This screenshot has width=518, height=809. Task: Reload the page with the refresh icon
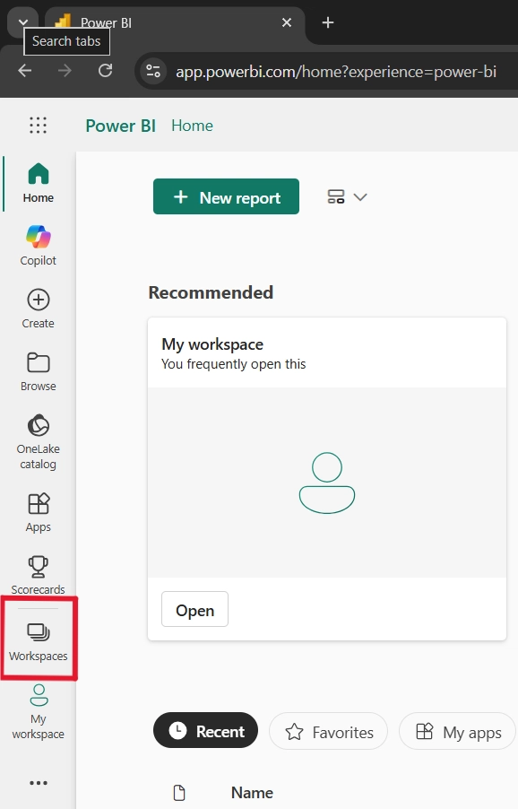(x=106, y=71)
